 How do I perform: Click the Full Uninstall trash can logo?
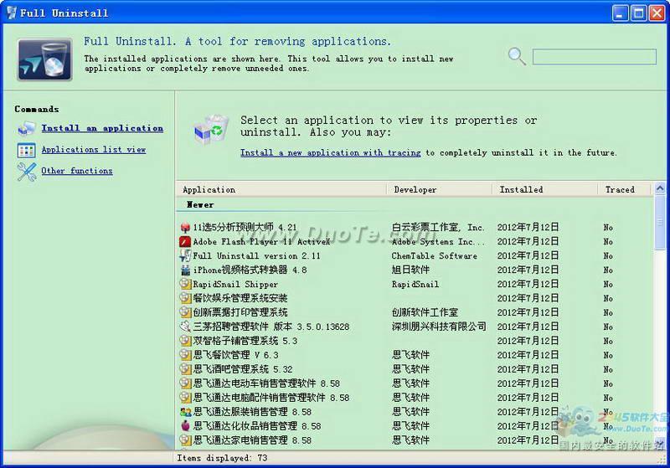[x=44, y=59]
